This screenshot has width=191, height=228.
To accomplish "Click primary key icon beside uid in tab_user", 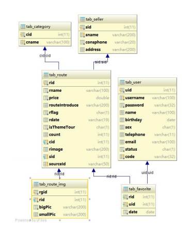I will coord(122,90).
